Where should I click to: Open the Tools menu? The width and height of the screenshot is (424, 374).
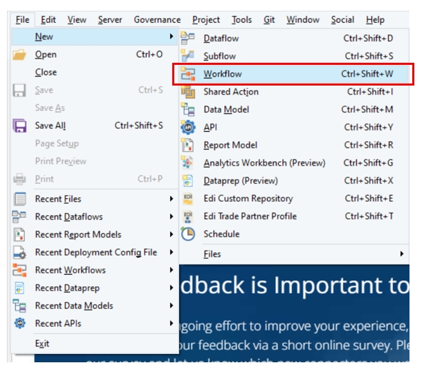[x=241, y=20]
